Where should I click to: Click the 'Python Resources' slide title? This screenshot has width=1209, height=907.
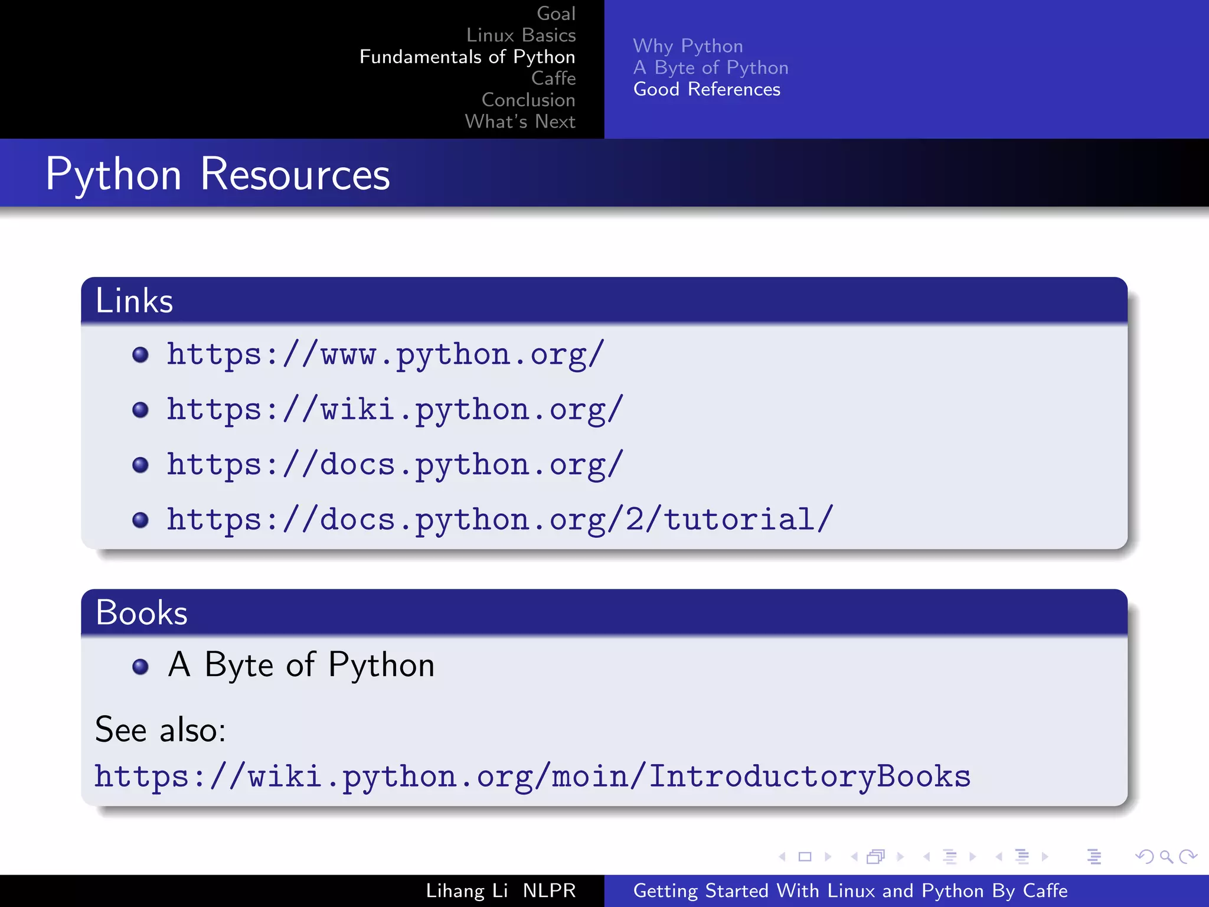[x=218, y=175]
